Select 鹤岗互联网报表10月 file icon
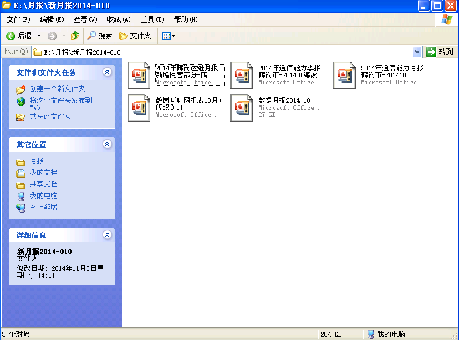This screenshot has height=340, width=459. (x=139, y=108)
